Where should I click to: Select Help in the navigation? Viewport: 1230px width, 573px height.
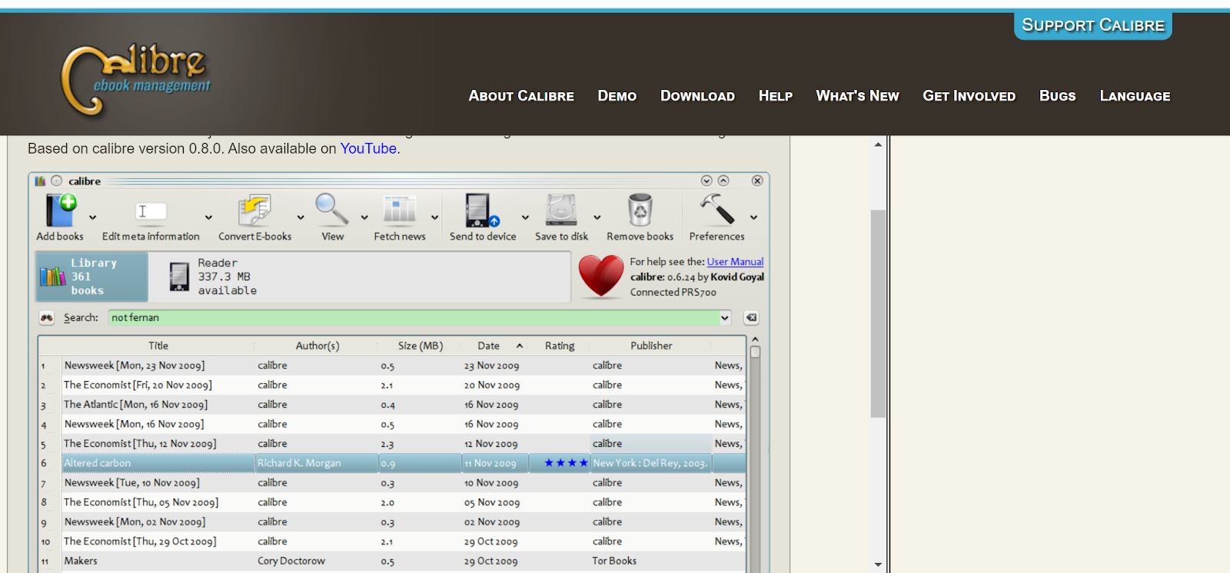pyautogui.click(x=776, y=96)
